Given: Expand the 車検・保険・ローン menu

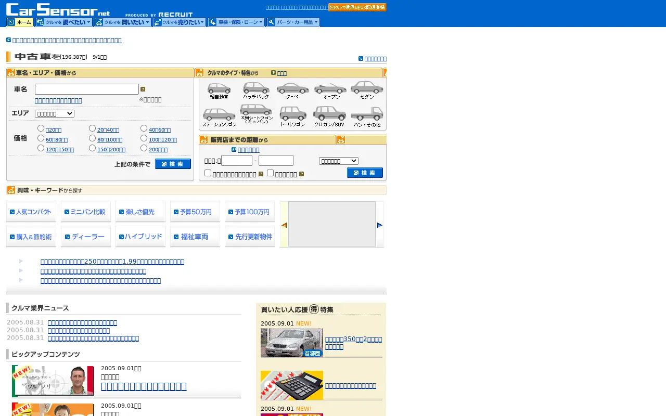Looking at the screenshot, I should point(236,22).
